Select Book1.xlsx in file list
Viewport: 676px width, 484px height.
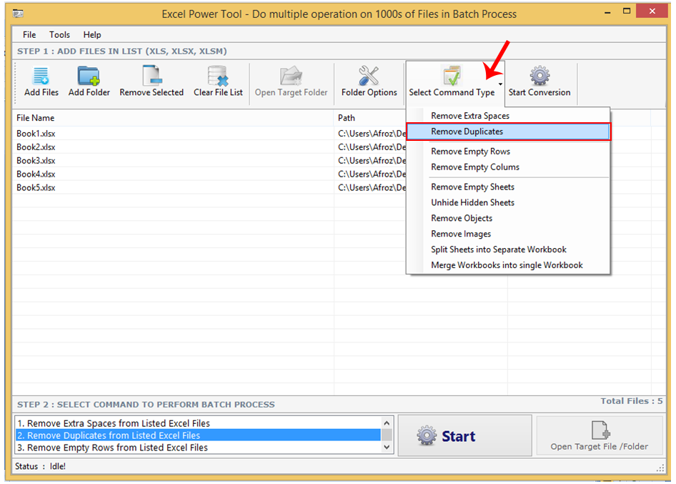[36, 134]
